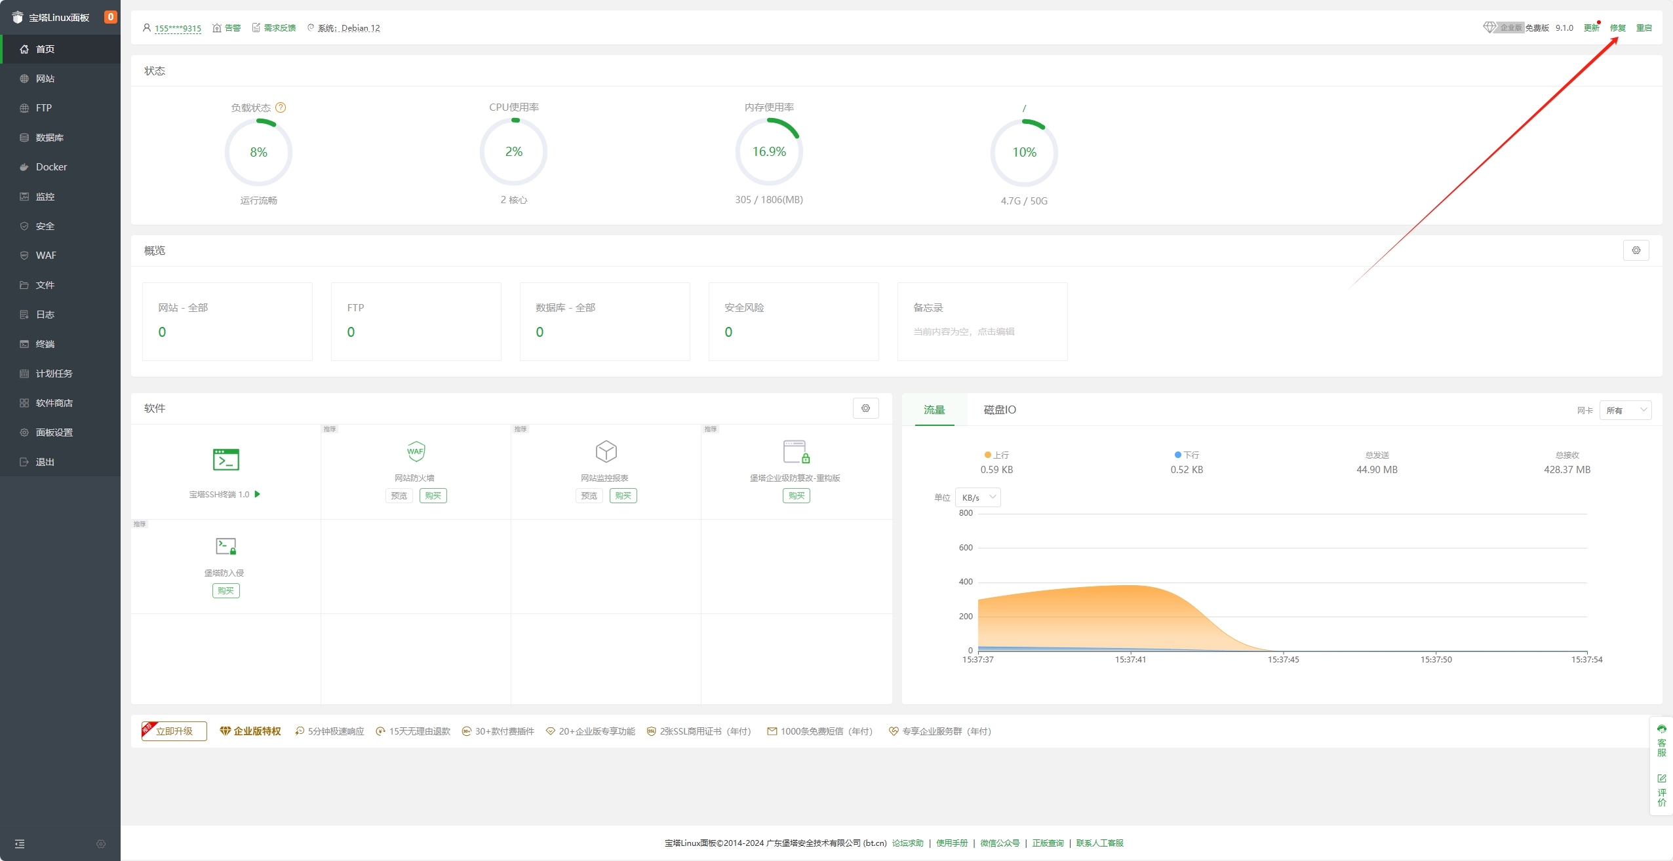Viewport: 1673px width, 861px height.
Task: Open the KB/s unit dropdown
Action: pyautogui.click(x=977, y=497)
